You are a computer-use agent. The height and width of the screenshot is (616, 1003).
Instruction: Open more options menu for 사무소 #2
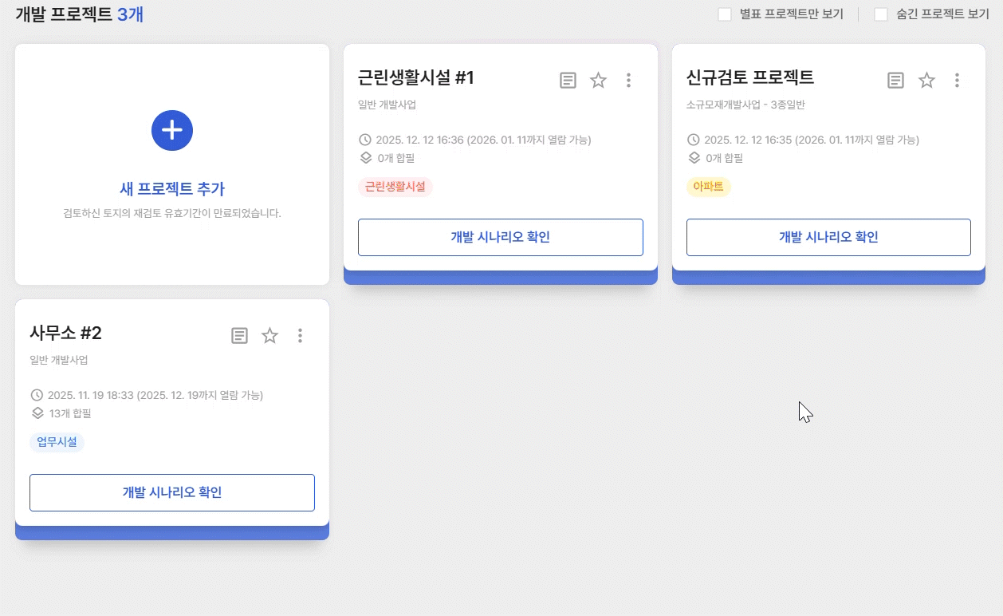(300, 336)
